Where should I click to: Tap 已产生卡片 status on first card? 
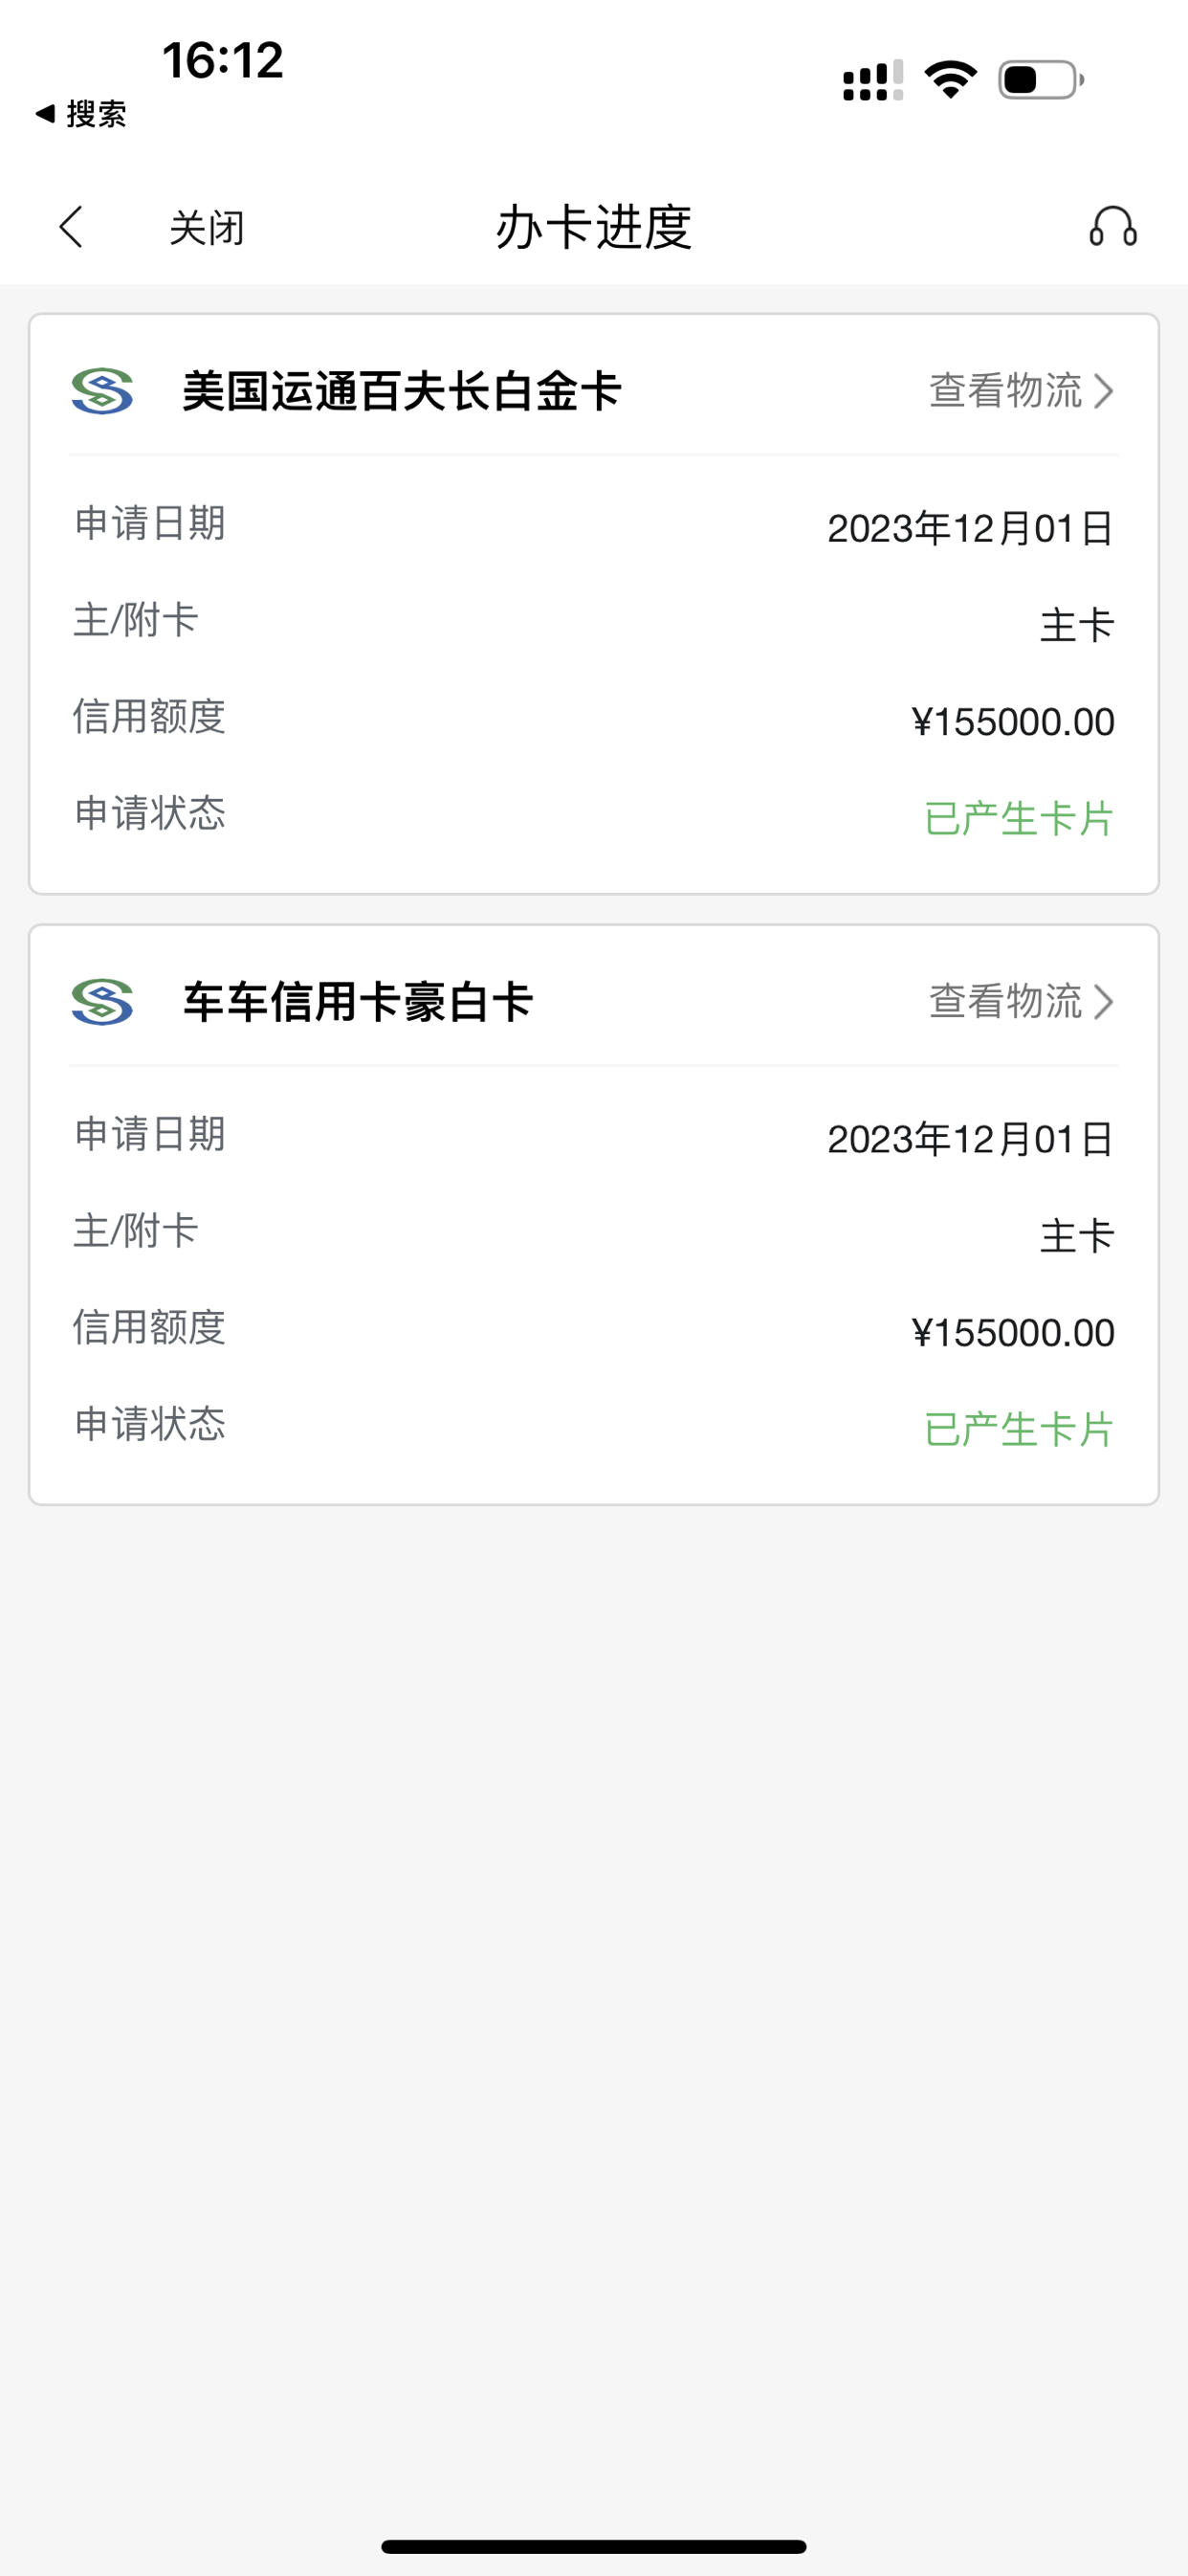(1019, 818)
